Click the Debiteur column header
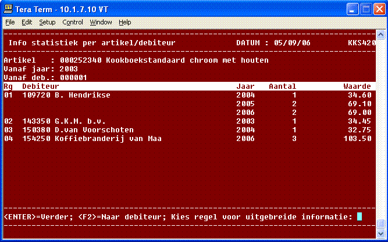This screenshot has height=242, width=388. [41, 86]
